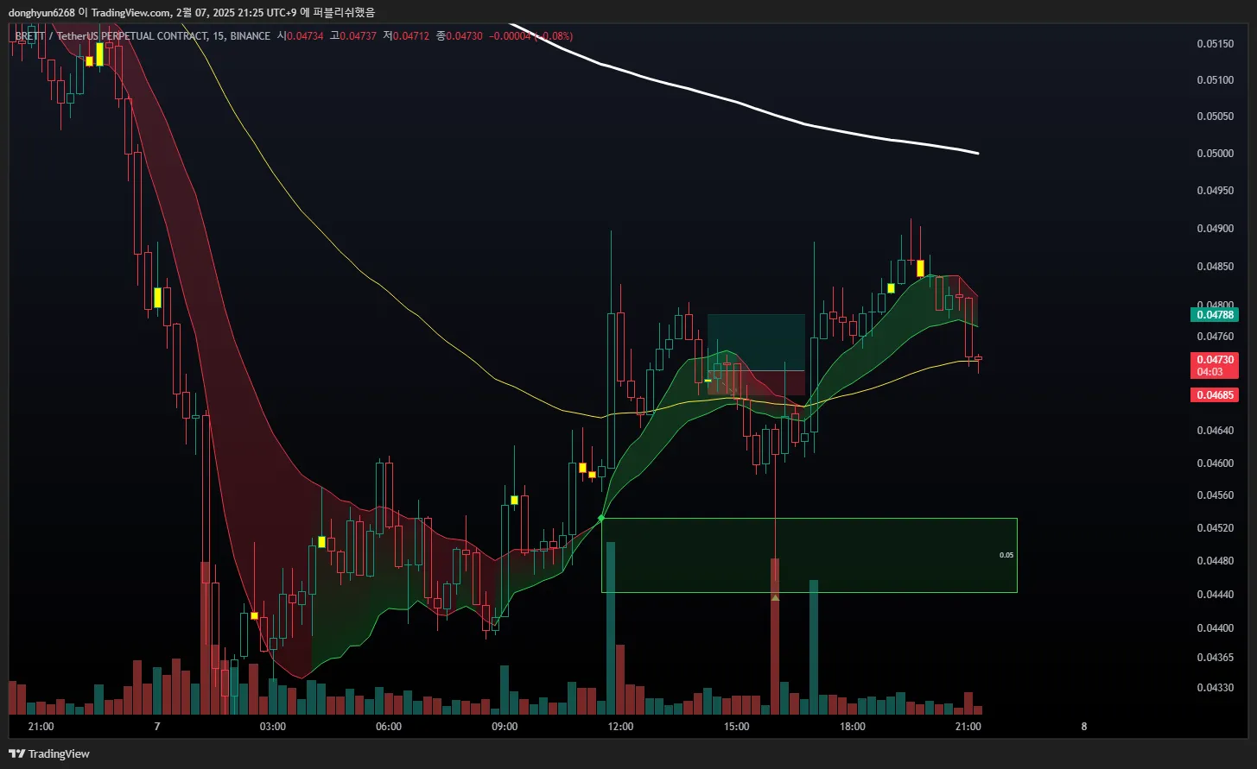Click the 0.04400 price axis label
The image size is (1257, 769).
(1215, 628)
